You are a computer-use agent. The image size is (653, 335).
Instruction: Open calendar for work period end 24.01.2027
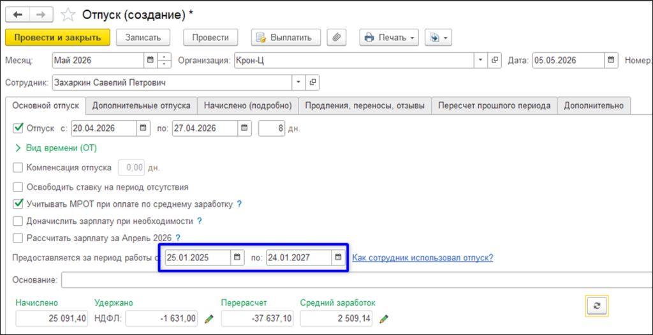click(338, 258)
